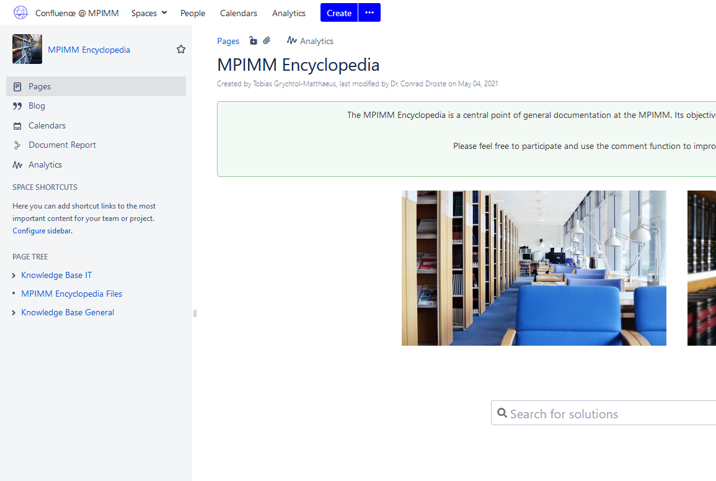Click the blue Create button
Image resolution: width=716 pixels, height=481 pixels.
(x=339, y=13)
